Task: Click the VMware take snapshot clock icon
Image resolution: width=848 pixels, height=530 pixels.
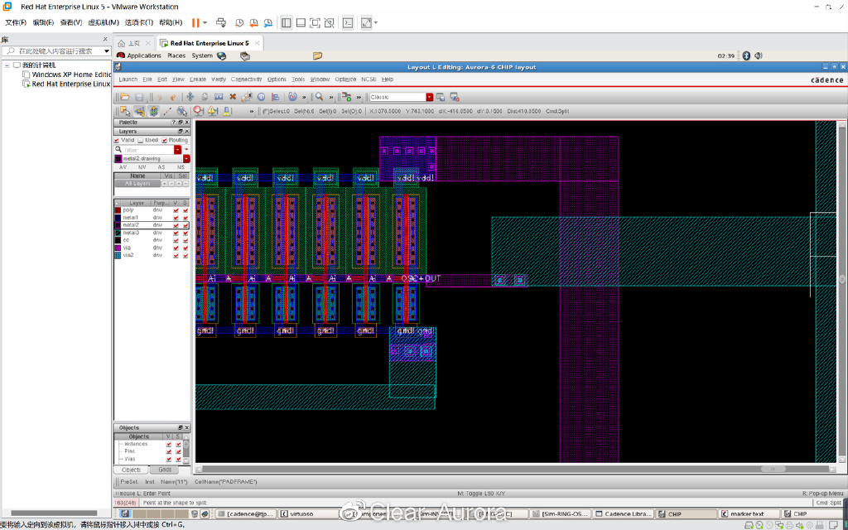Action: pos(239,22)
